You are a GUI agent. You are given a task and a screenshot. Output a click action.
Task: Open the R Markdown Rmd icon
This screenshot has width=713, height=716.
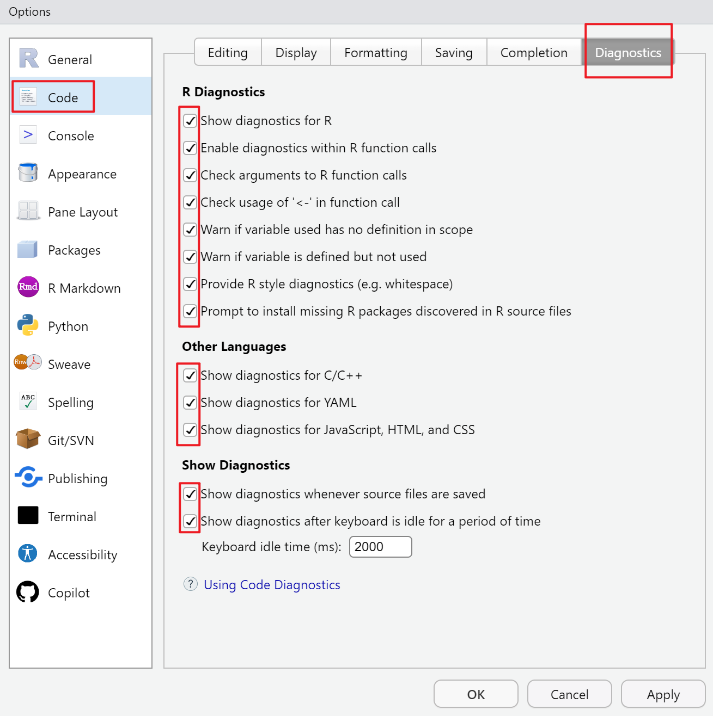click(x=28, y=287)
